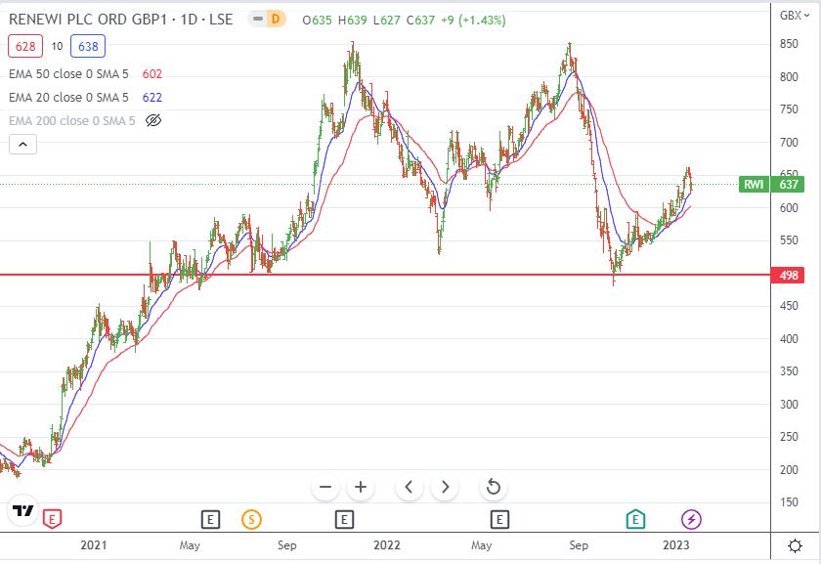Reset the chart view
This screenshot has width=821, height=564.
tap(494, 487)
